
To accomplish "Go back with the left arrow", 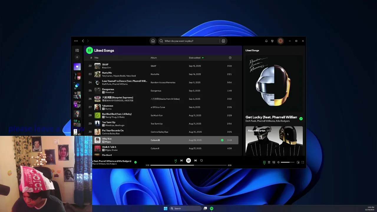I will 83,41.
